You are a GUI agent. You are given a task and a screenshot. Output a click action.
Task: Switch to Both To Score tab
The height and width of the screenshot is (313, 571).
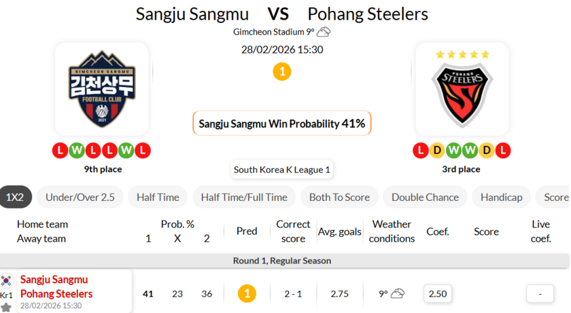[339, 197]
